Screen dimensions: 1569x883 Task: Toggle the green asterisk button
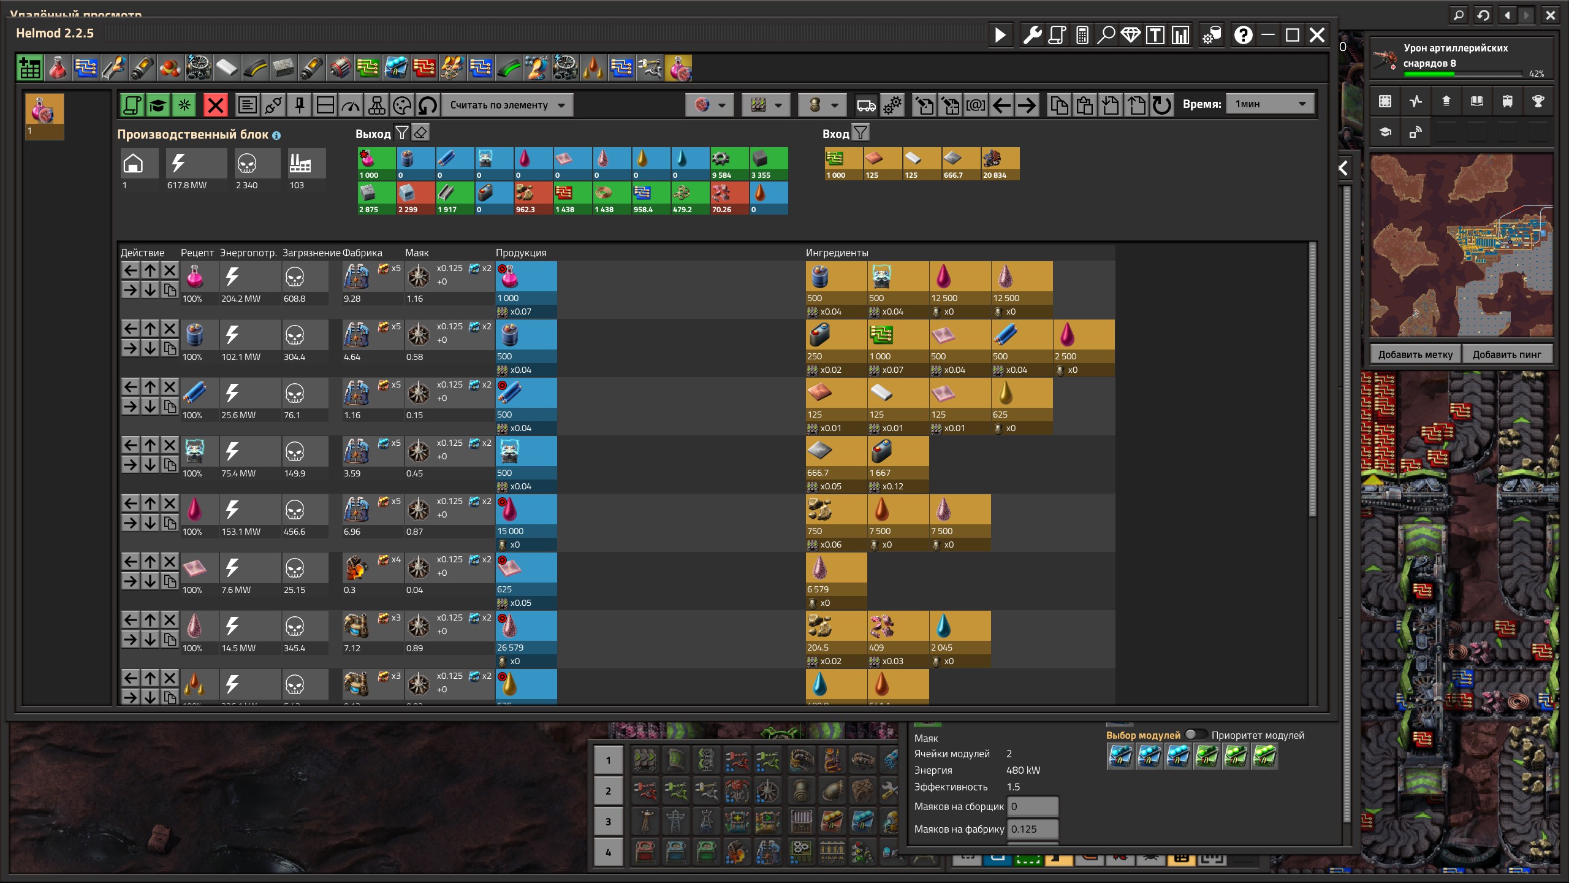tap(184, 105)
